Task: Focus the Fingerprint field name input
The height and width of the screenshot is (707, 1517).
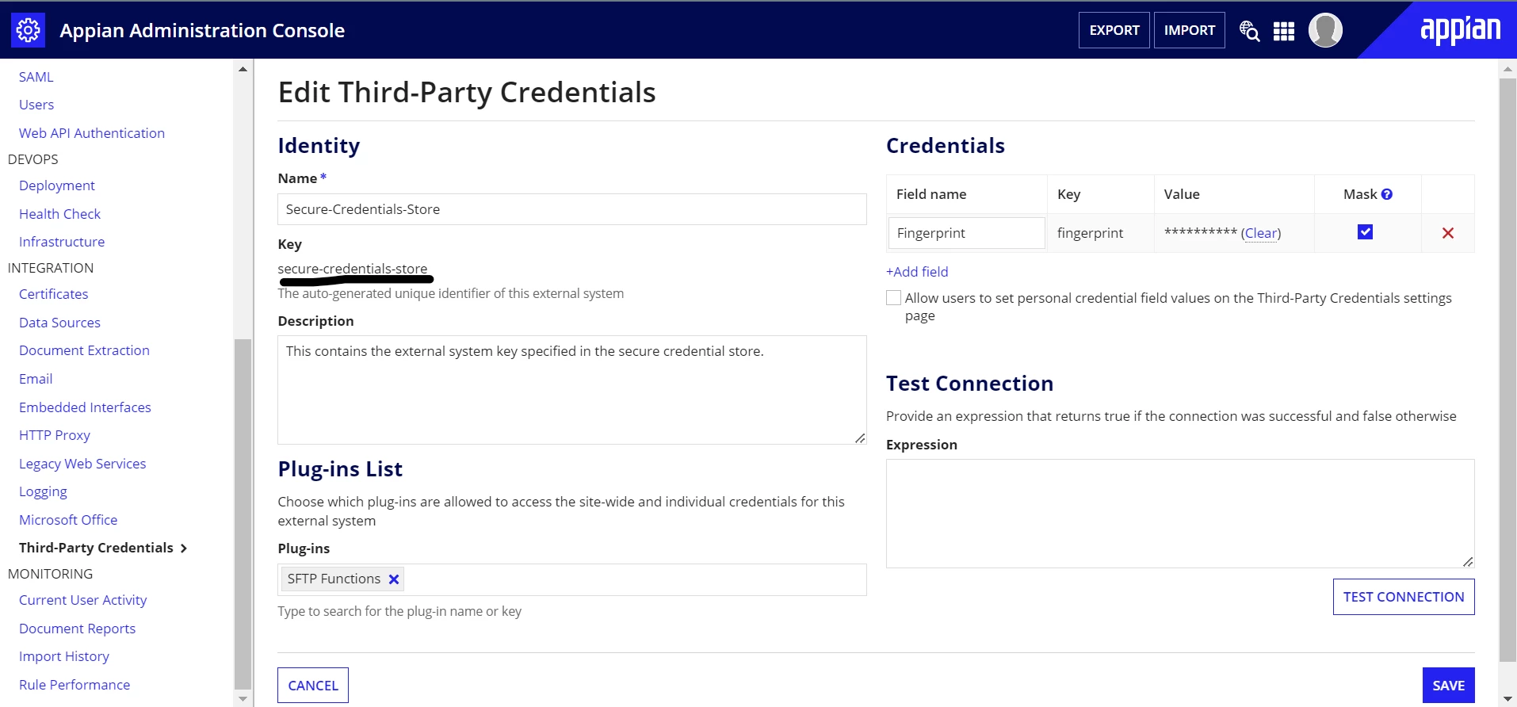Action: [x=966, y=233]
